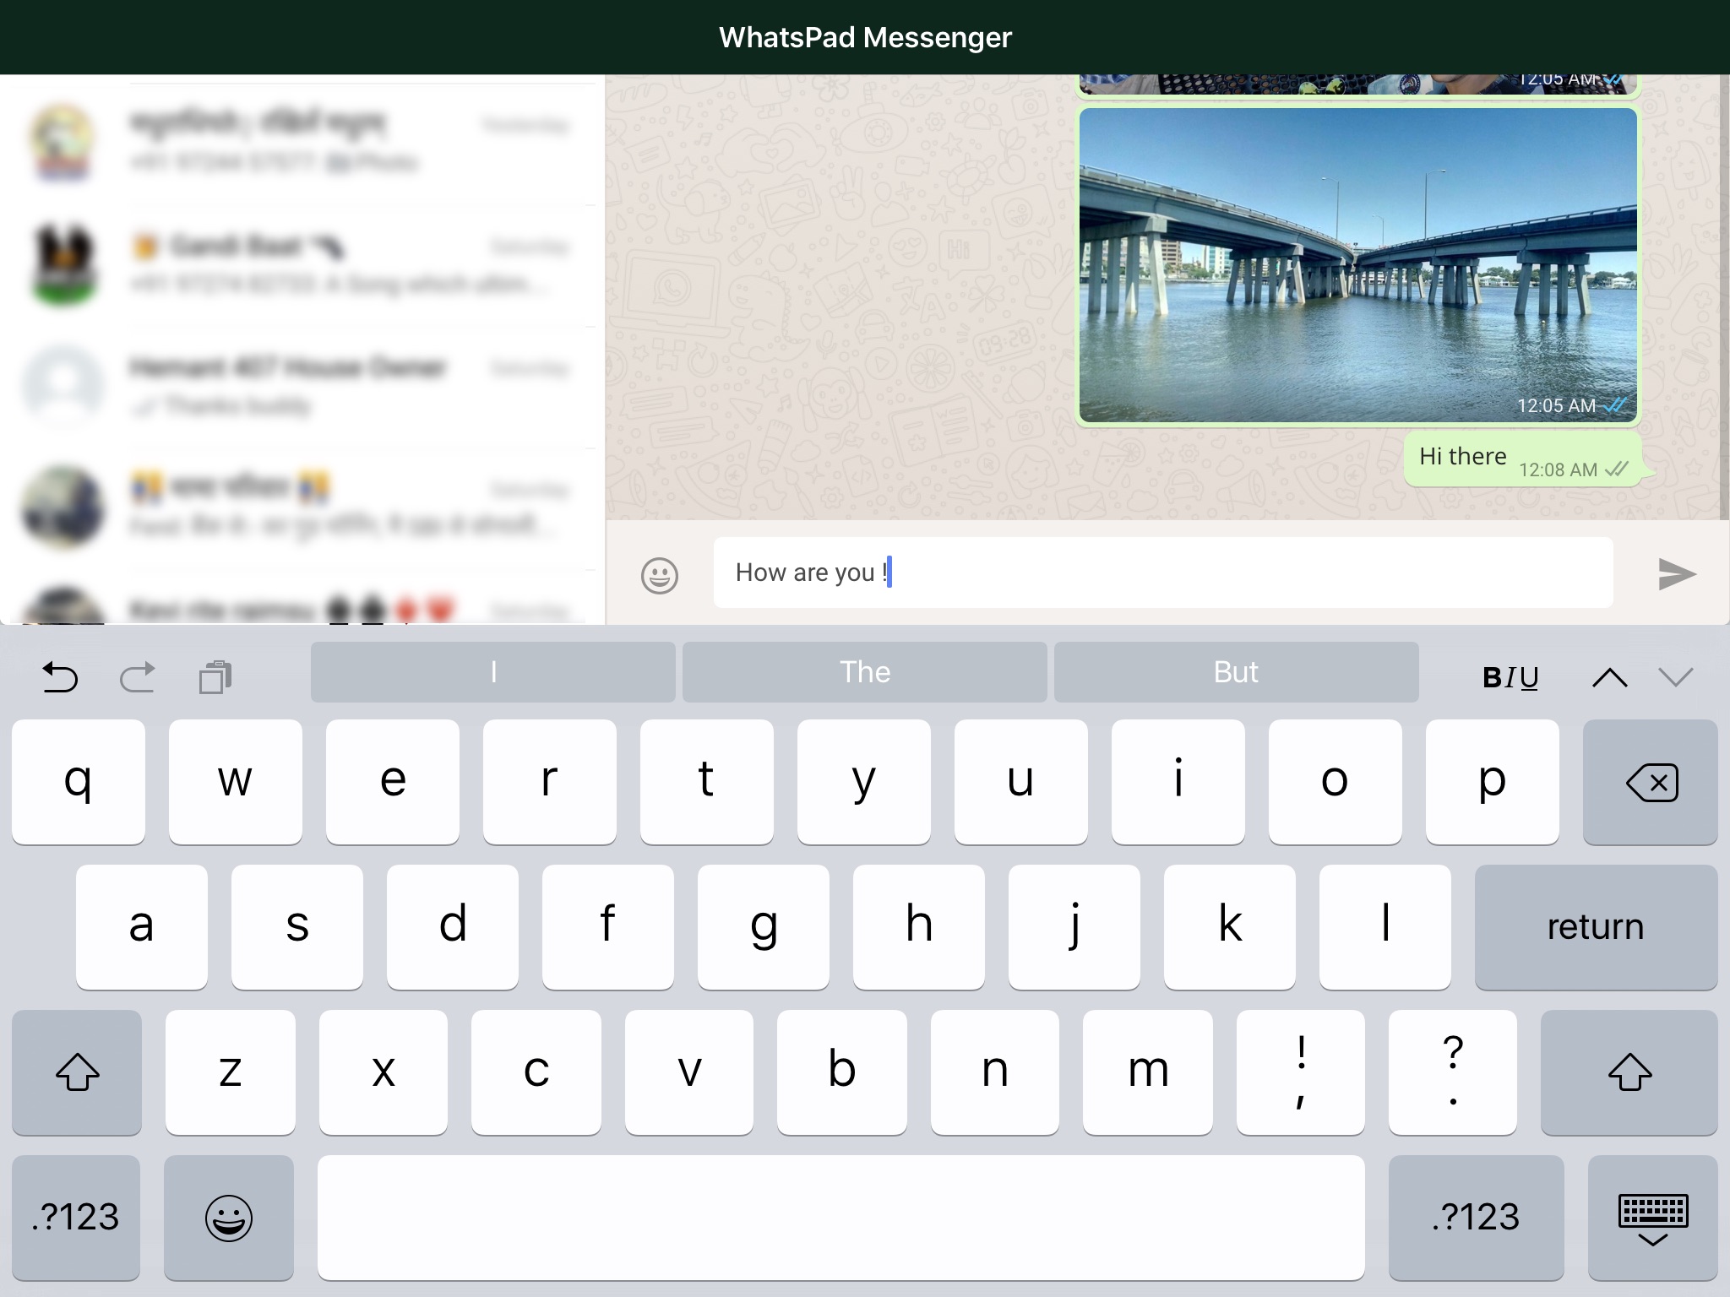
Task: Tap the up chevron in the keyboard bar
Action: (x=1609, y=676)
